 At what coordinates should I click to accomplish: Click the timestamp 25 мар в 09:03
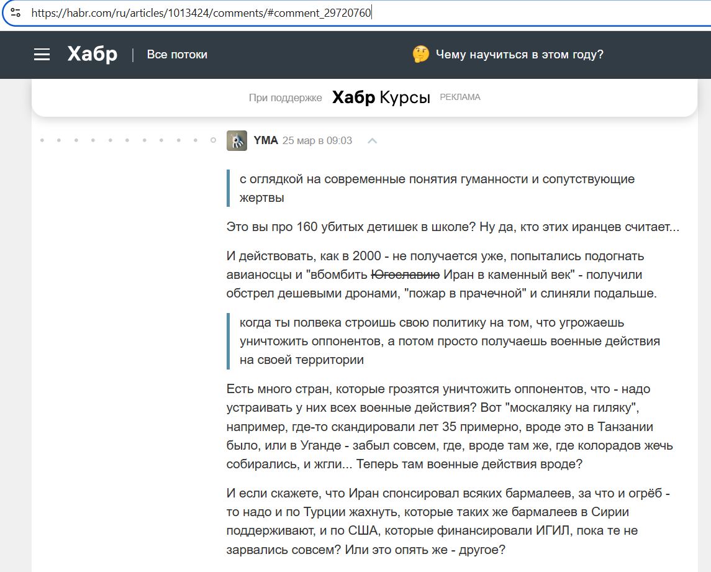tap(317, 140)
